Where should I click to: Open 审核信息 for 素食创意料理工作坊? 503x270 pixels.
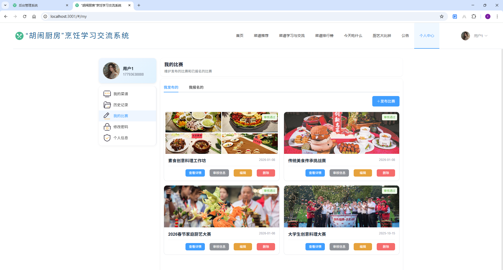(x=219, y=173)
